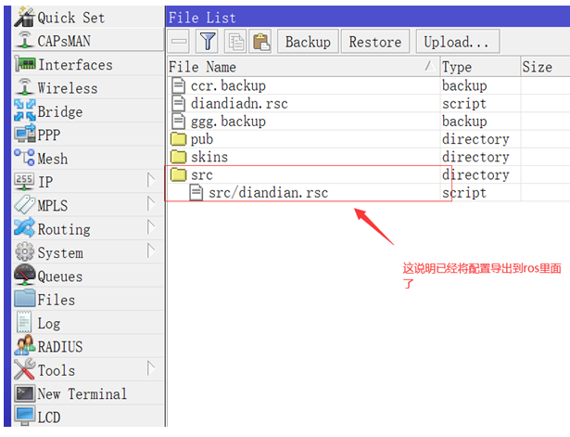This screenshot has width=570, height=437.
Task: Expand the Routing submenu arrow
Action: [151, 228]
